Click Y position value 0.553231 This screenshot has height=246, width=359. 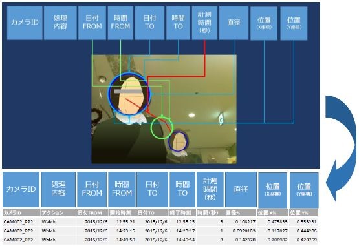pos(307,221)
